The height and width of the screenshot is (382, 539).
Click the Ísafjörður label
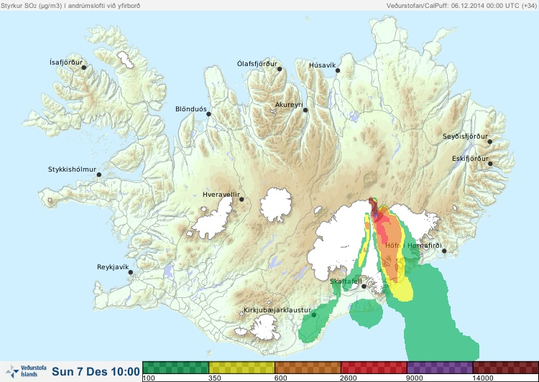pyautogui.click(x=66, y=62)
